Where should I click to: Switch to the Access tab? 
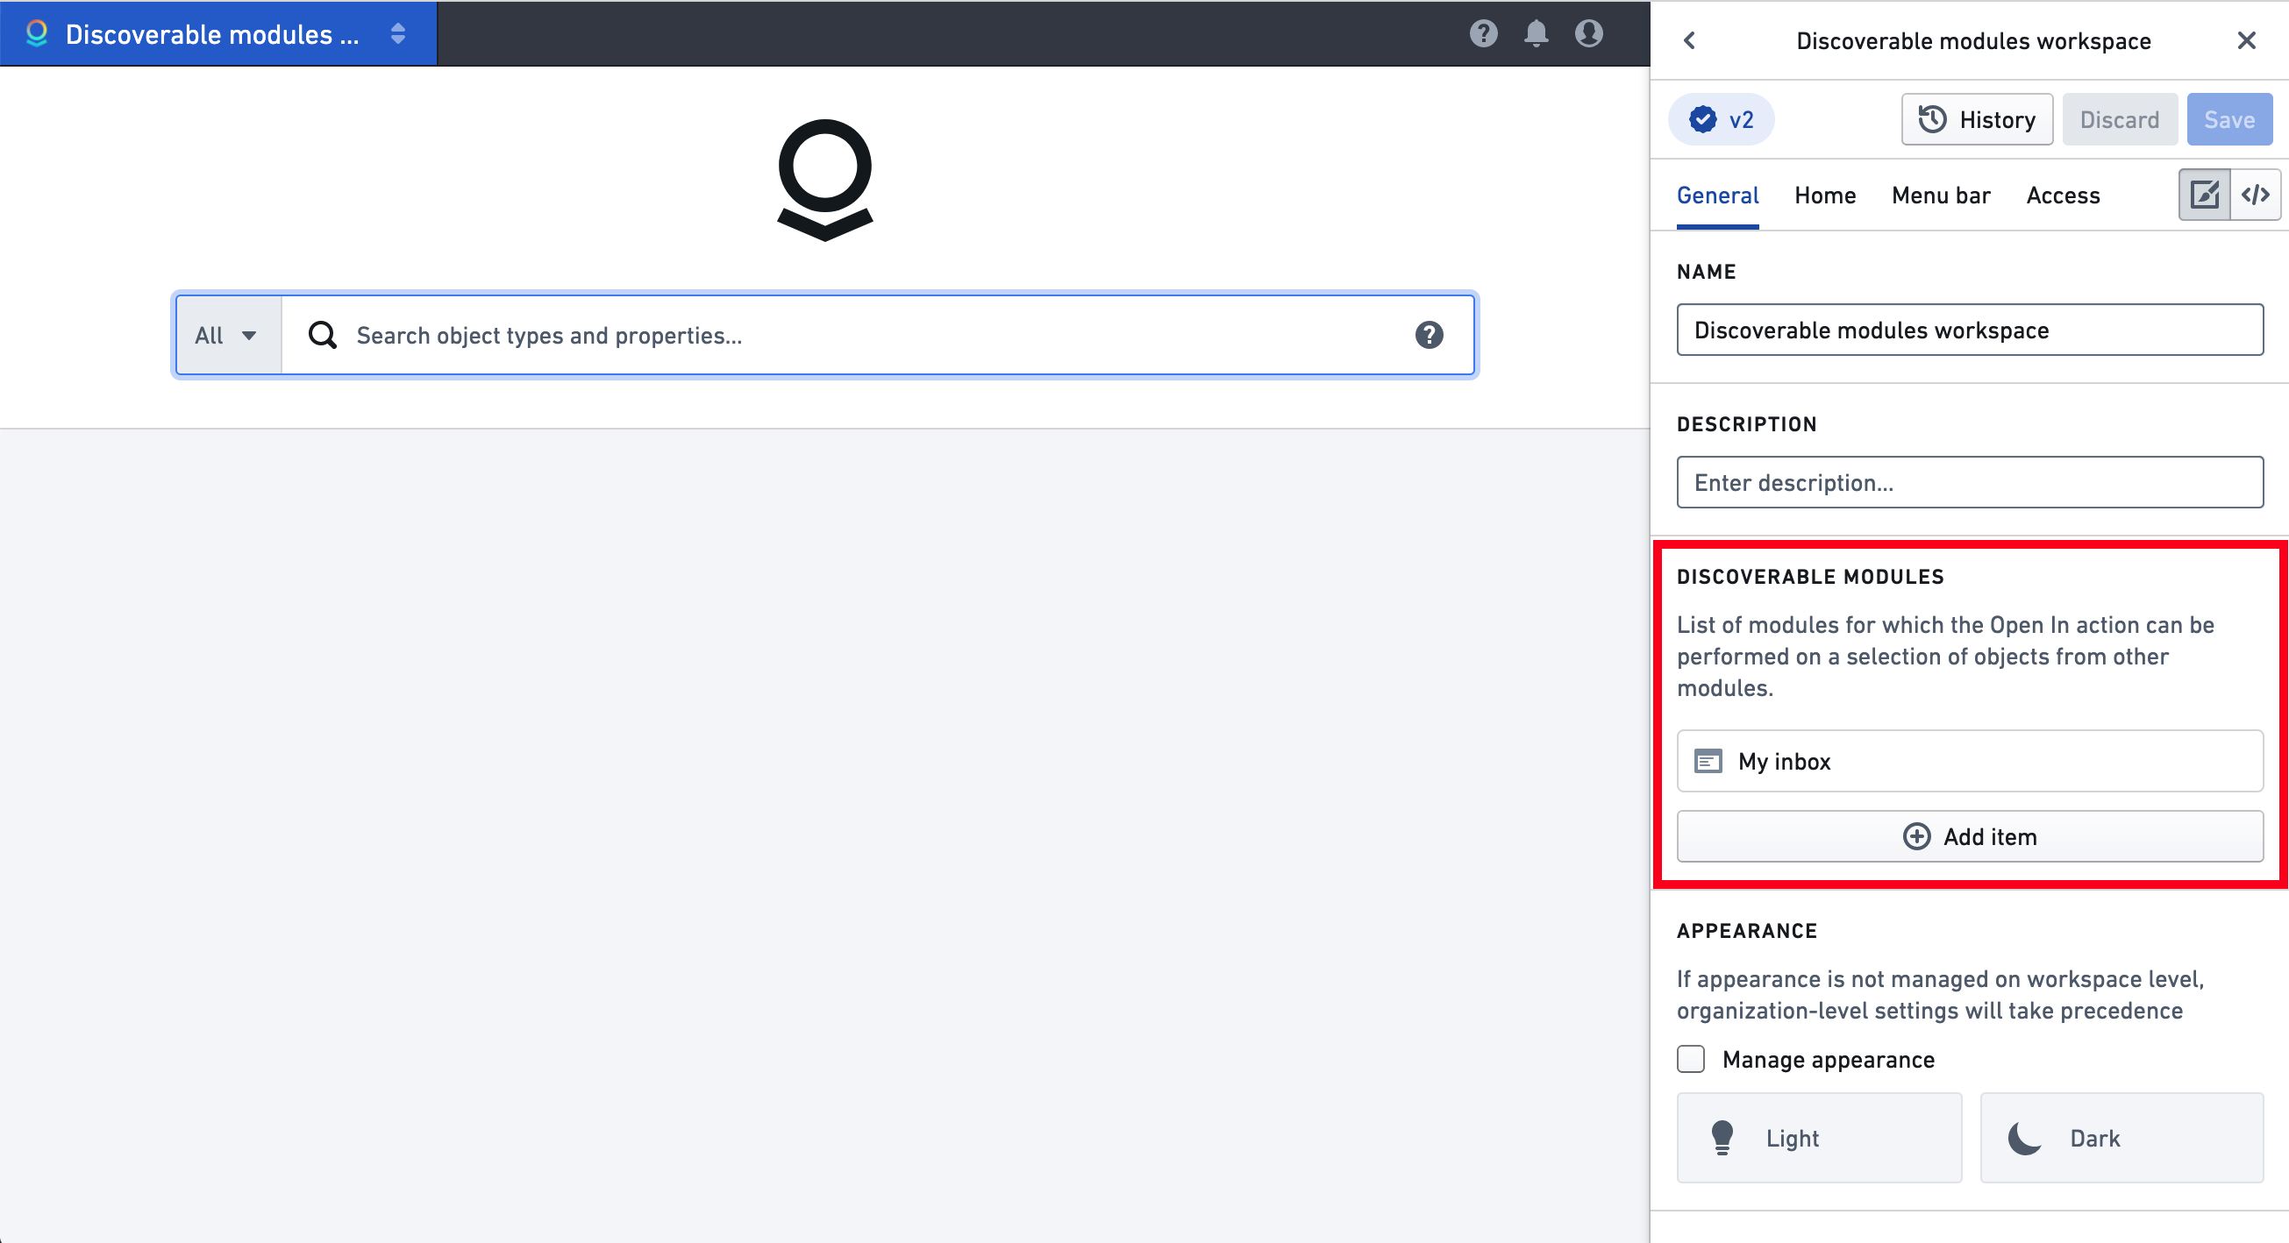(2063, 195)
